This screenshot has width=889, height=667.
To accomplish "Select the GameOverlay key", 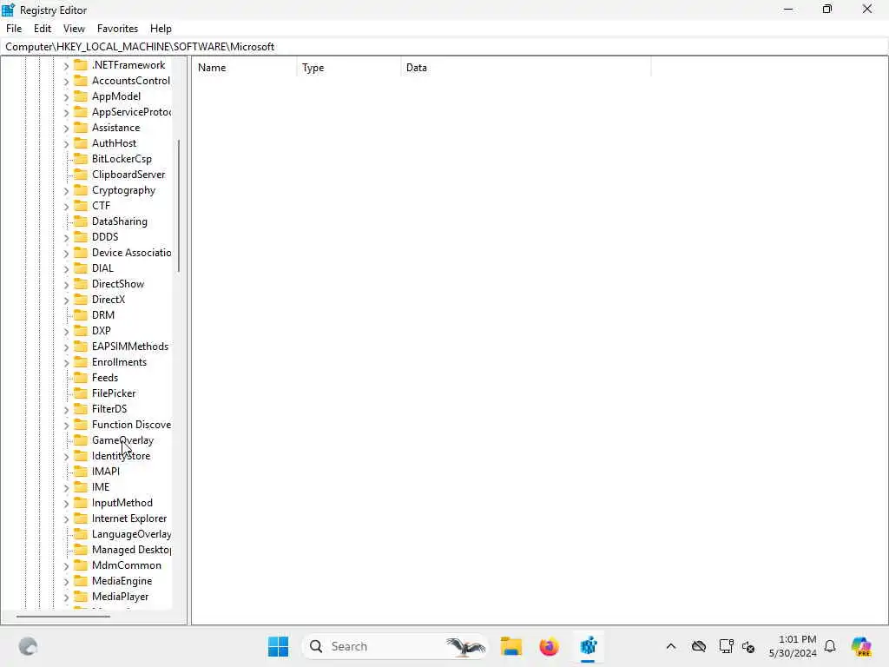I will tap(123, 440).
